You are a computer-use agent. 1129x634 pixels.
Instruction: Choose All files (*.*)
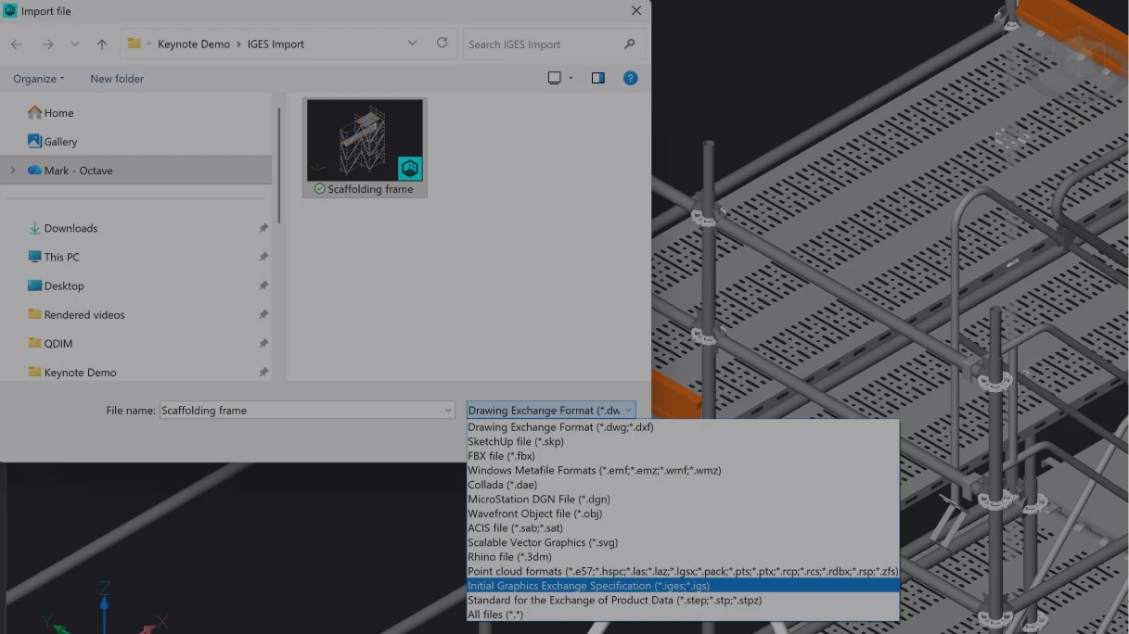(683, 615)
